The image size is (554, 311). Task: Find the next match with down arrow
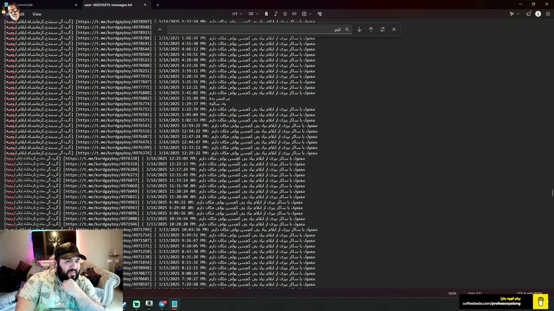click(x=359, y=29)
